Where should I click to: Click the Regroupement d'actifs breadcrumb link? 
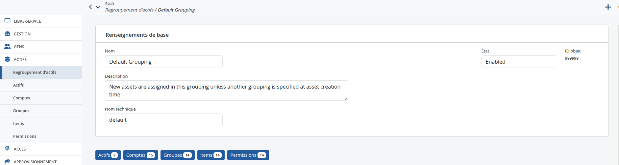(x=129, y=10)
